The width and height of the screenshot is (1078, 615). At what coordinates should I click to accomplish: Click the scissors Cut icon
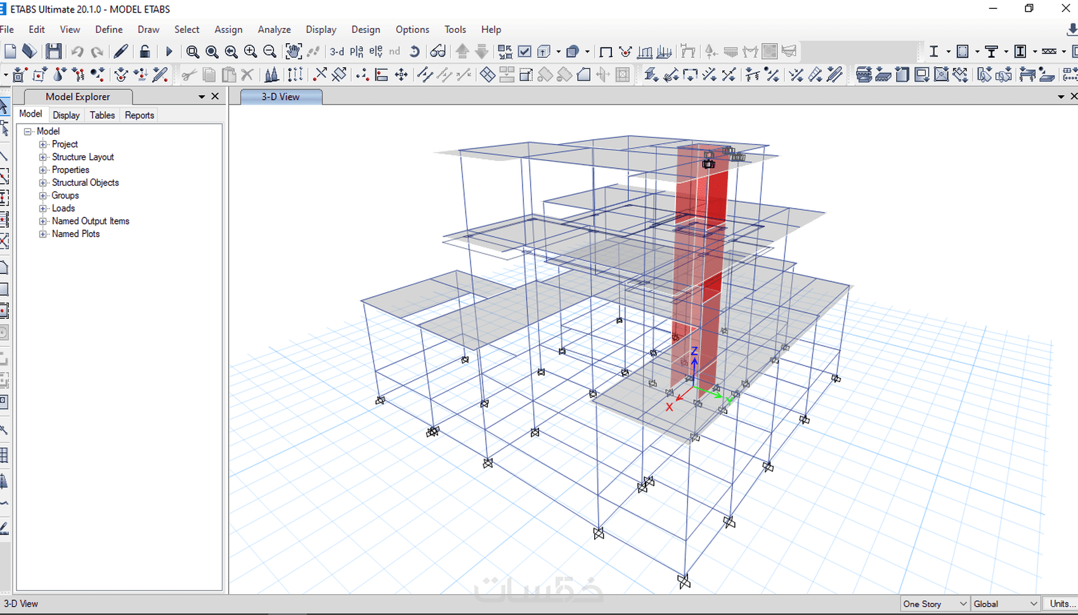(x=188, y=75)
